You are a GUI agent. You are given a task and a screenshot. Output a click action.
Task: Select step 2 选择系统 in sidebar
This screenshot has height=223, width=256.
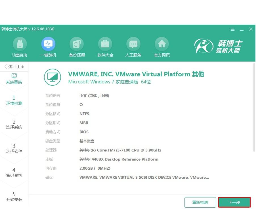(x=14, y=124)
